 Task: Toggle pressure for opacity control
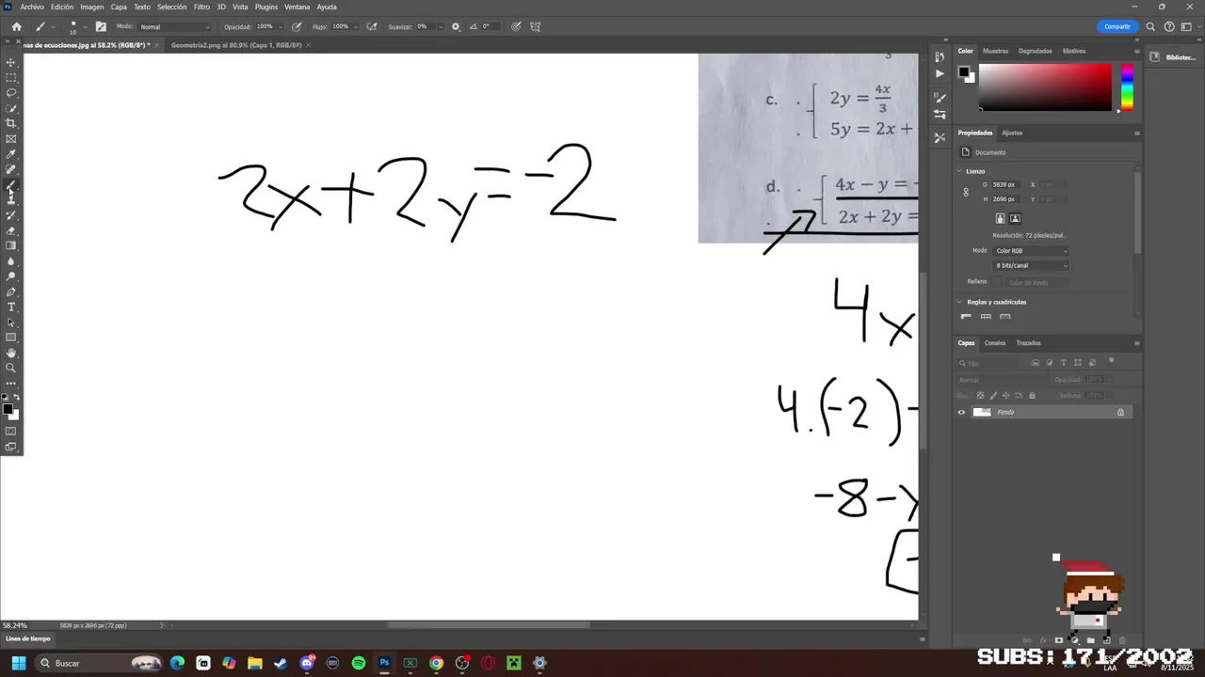click(x=297, y=26)
